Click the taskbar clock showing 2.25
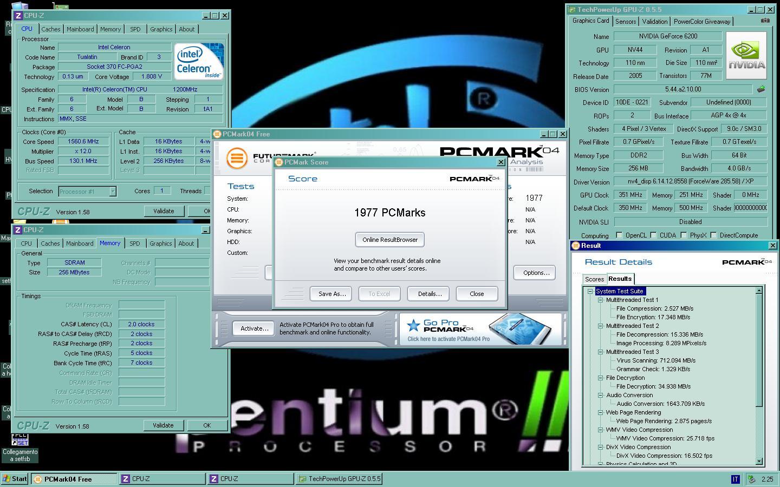 767,479
